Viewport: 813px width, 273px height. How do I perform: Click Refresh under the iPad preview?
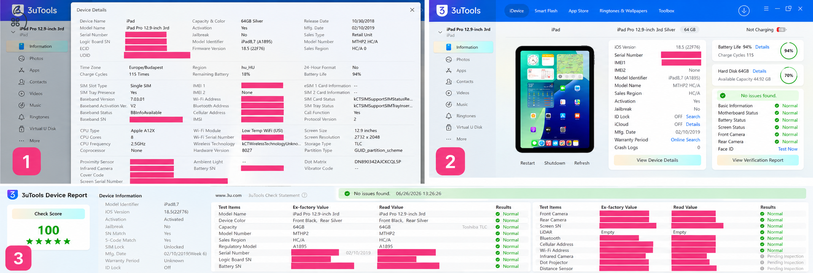[x=582, y=163]
